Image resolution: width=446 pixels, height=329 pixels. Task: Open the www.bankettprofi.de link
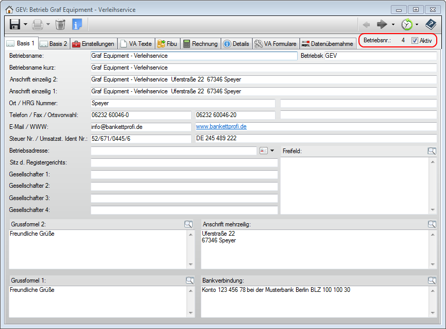click(x=221, y=126)
